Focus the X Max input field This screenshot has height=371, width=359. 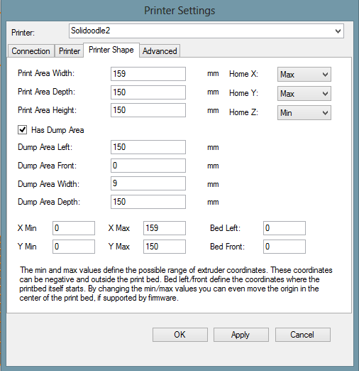point(165,228)
